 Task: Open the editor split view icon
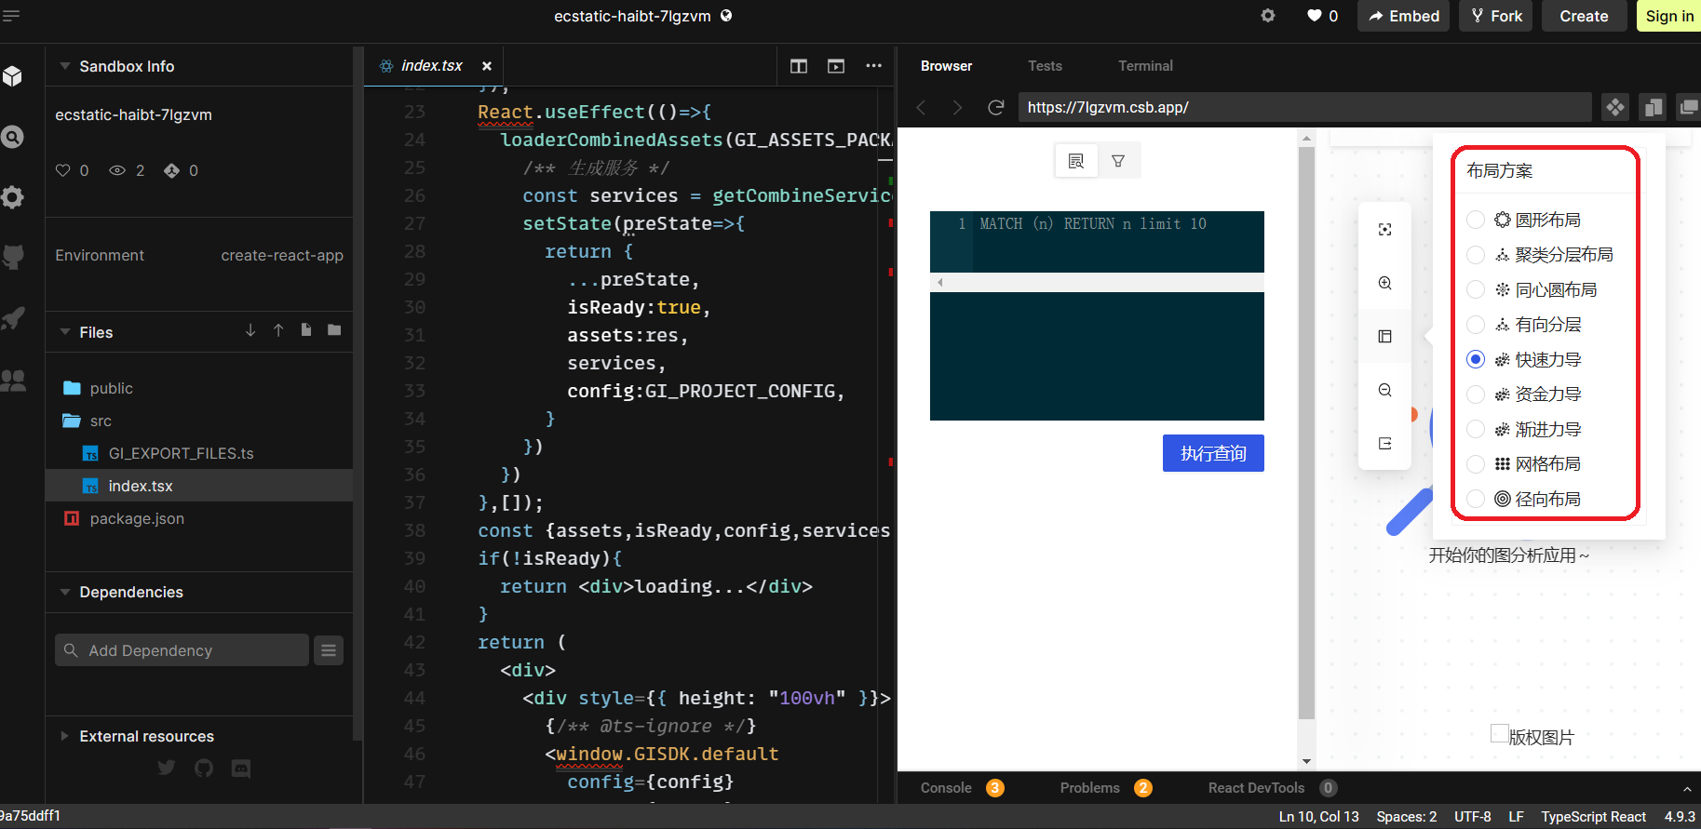pos(798,66)
